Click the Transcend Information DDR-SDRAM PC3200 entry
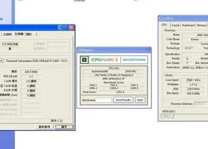Image resolution: width=208 pixels, height=149 pixels. pyautogui.click(x=37, y=61)
